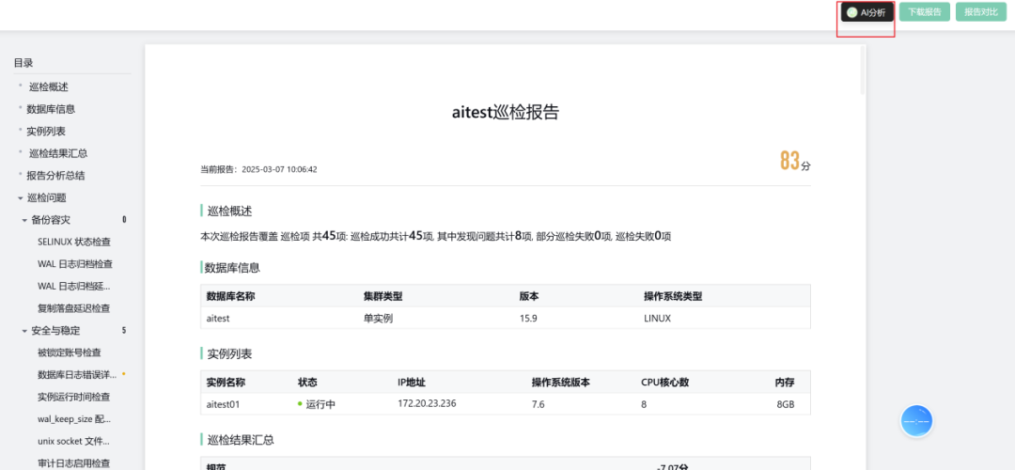Open WAL 日志归档检查 item

pyautogui.click(x=74, y=264)
